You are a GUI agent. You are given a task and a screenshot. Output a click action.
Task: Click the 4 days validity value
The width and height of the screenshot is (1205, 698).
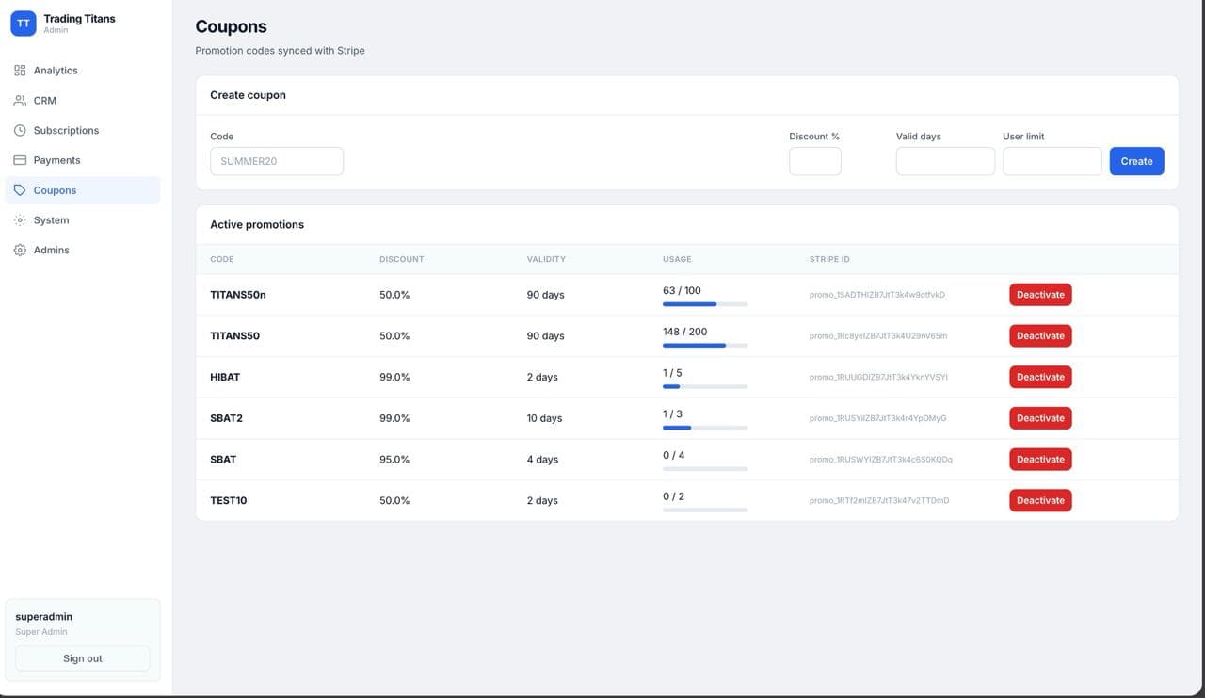(x=542, y=460)
